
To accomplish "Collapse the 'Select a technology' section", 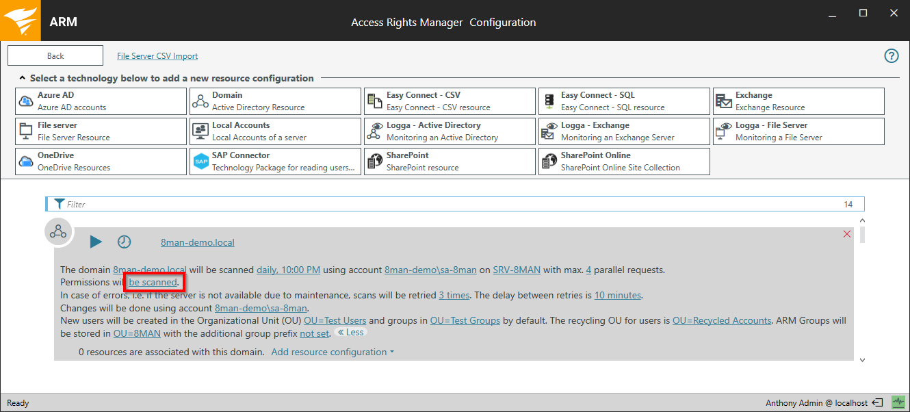I will pyautogui.click(x=23, y=78).
